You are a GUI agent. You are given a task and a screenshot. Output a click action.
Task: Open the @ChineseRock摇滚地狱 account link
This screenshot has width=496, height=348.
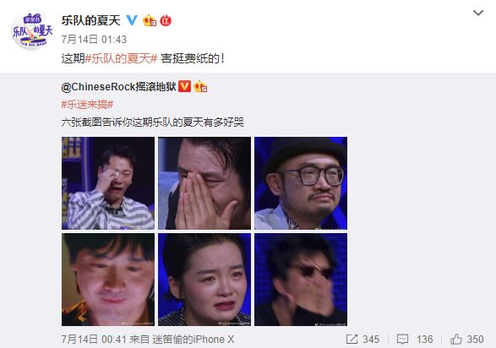click(118, 87)
